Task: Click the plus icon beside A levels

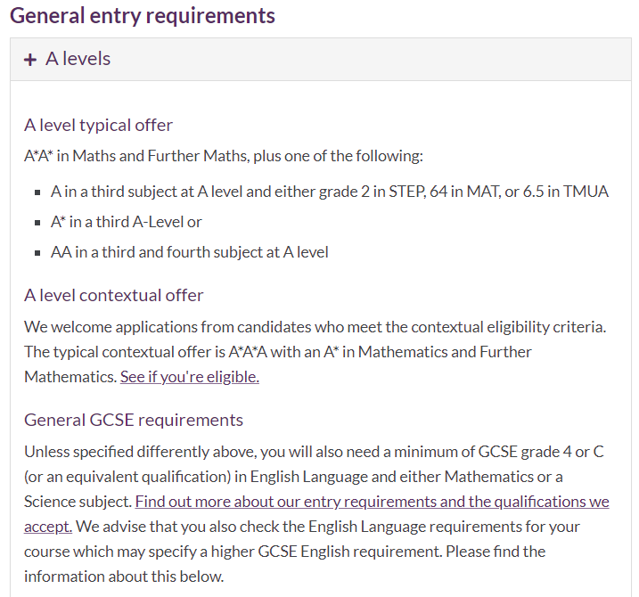Action: 30,60
